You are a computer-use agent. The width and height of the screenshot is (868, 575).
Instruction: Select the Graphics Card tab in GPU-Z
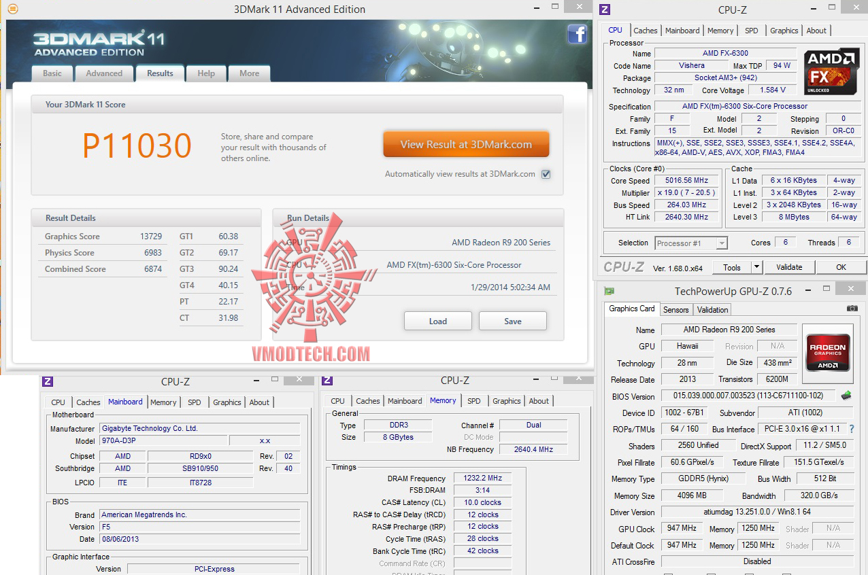pos(632,309)
